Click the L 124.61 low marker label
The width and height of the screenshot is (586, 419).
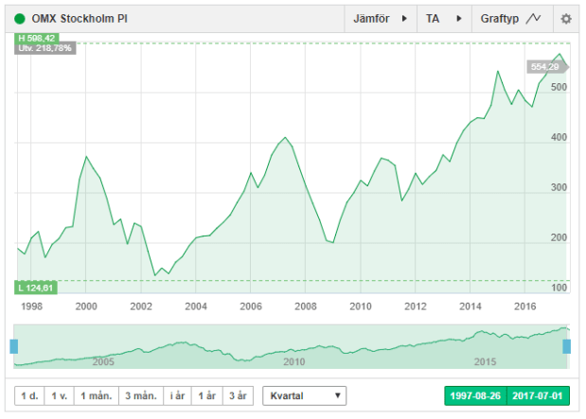(36, 288)
